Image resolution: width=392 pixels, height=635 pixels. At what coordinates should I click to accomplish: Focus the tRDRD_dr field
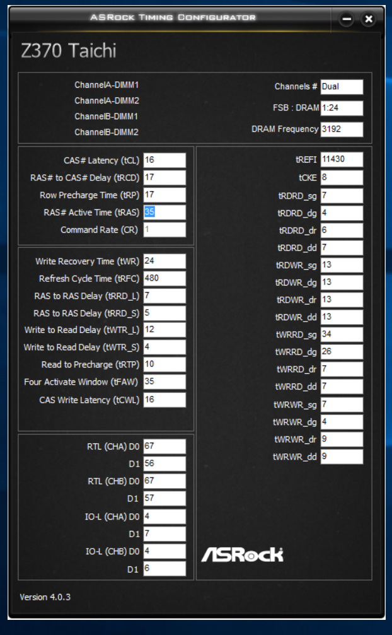pos(342,230)
